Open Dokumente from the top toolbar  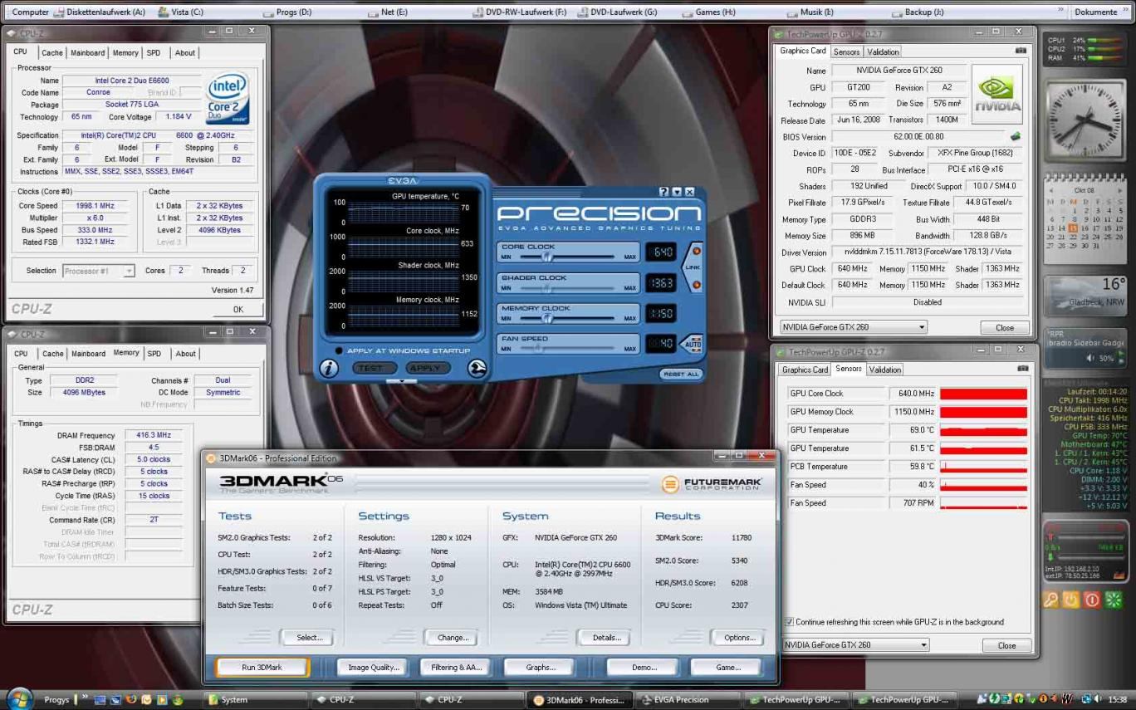coord(1095,12)
